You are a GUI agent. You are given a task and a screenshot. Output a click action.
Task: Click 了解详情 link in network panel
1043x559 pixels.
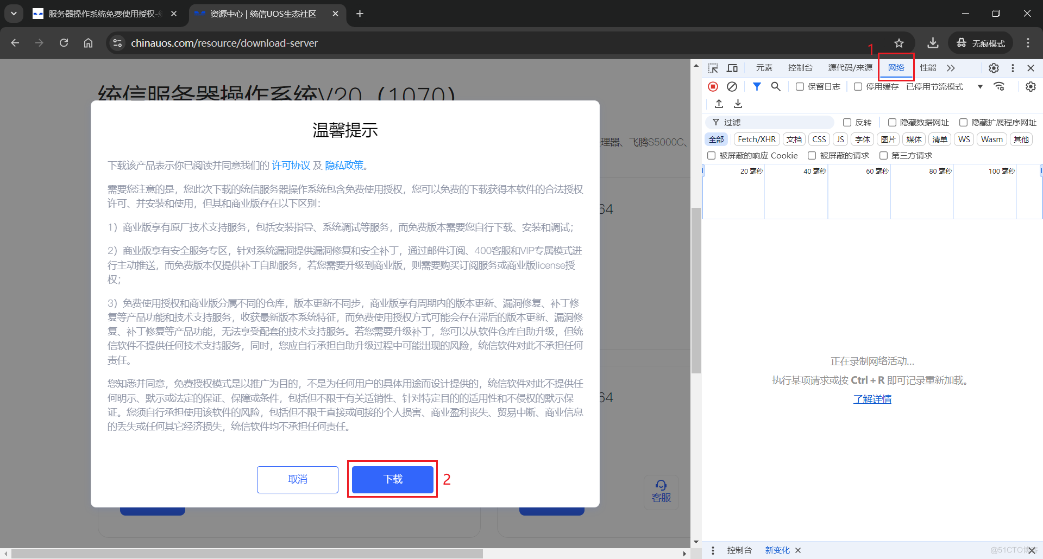pyautogui.click(x=872, y=399)
